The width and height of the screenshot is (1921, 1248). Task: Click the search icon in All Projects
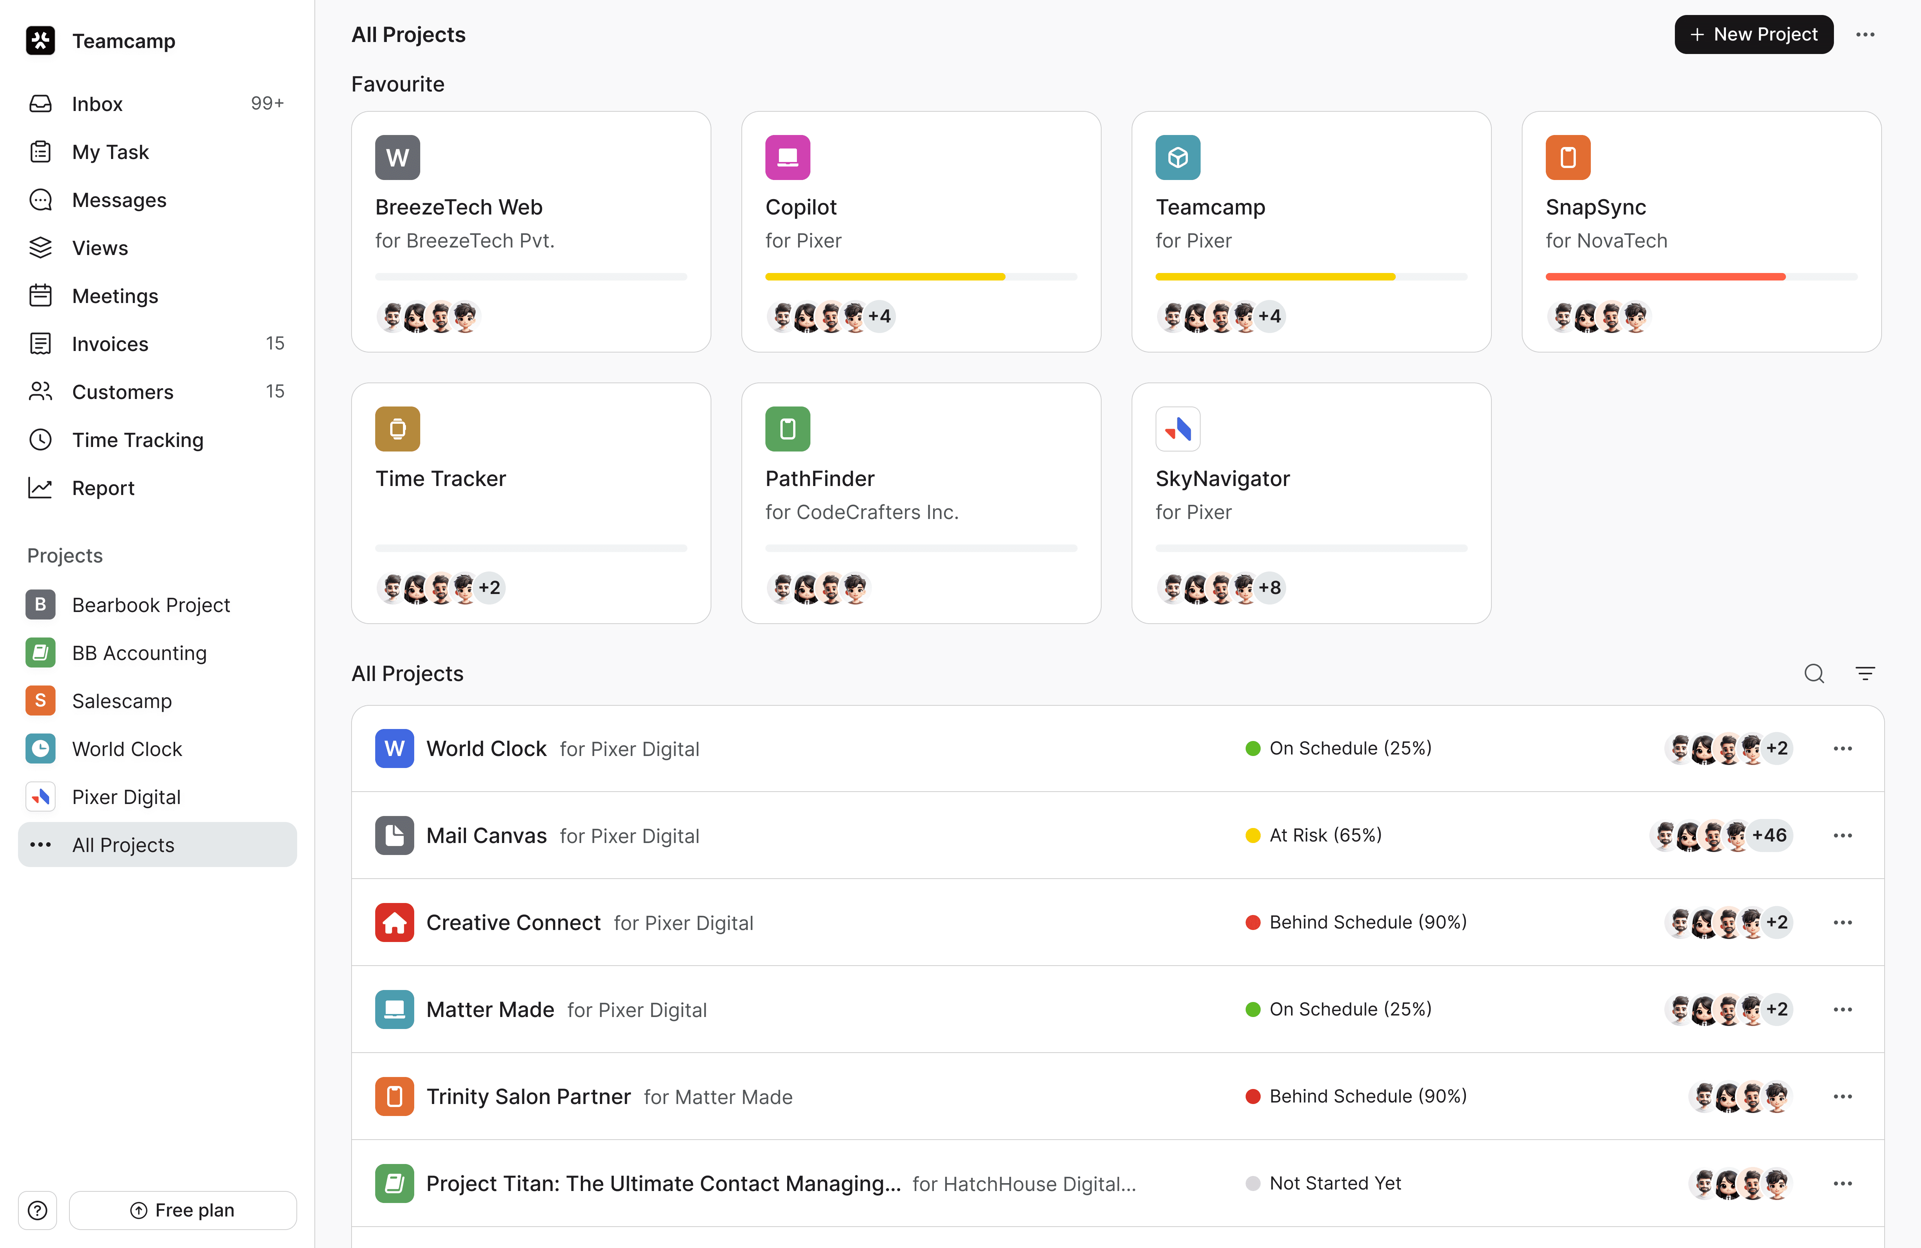(x=1814, y=673)
